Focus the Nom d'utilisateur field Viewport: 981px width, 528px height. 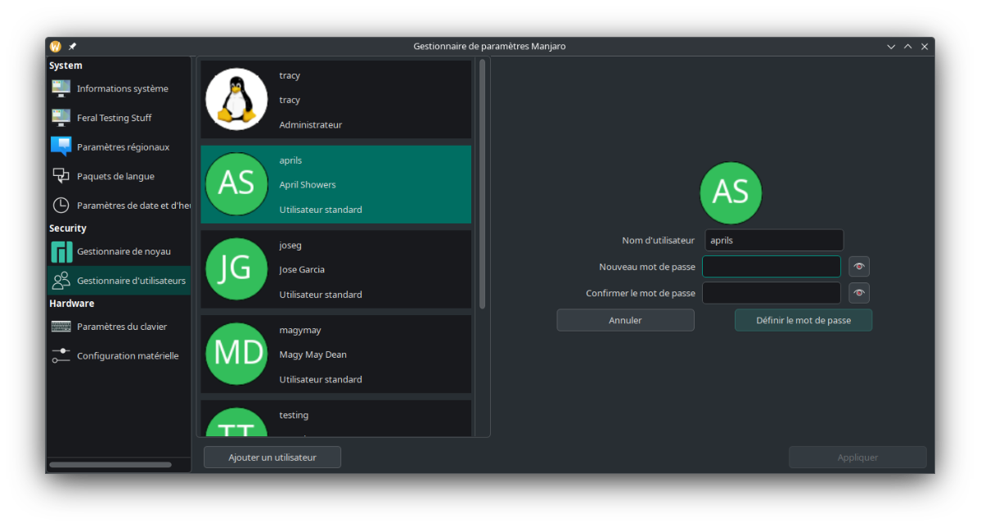click(x=774, y=240)
